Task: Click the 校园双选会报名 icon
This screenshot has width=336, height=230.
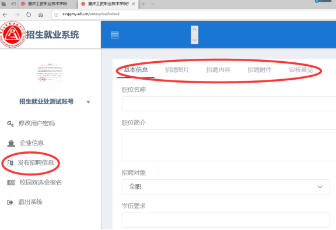Action: [x=11, y=182]
